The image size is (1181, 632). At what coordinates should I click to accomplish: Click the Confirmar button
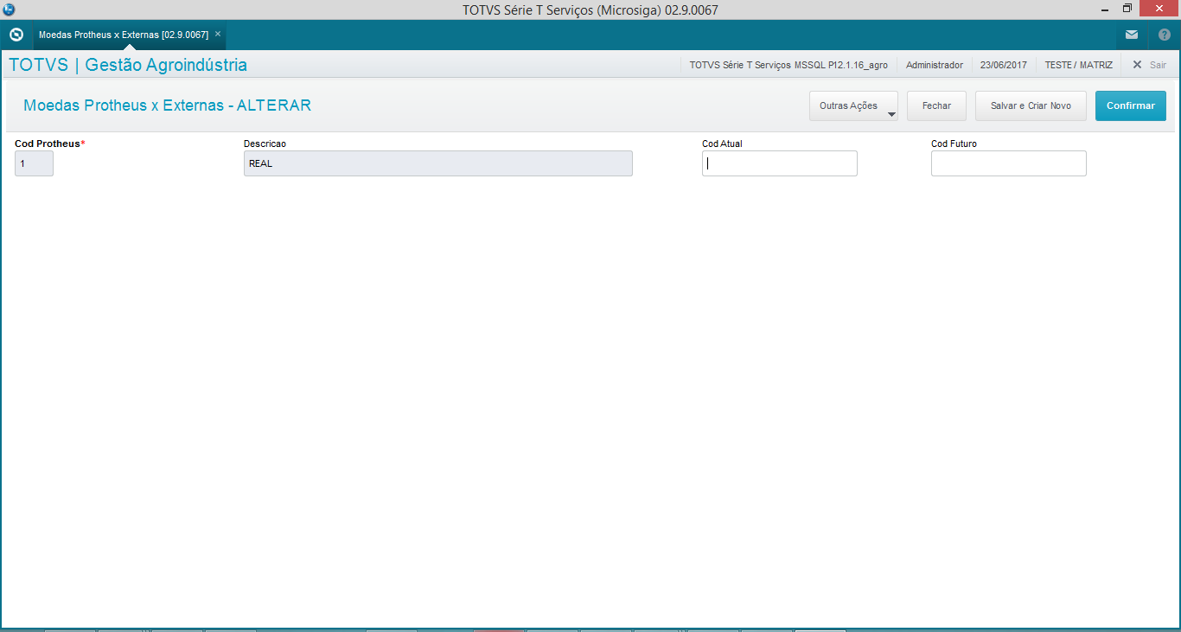(x=1131, y=105)
